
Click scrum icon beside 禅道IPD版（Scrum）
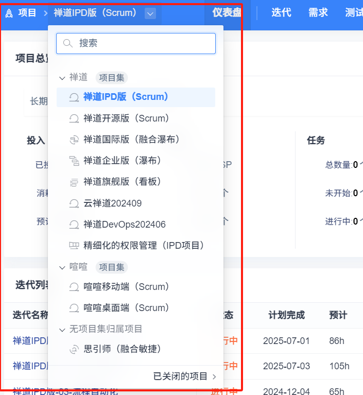click(74, 97)
